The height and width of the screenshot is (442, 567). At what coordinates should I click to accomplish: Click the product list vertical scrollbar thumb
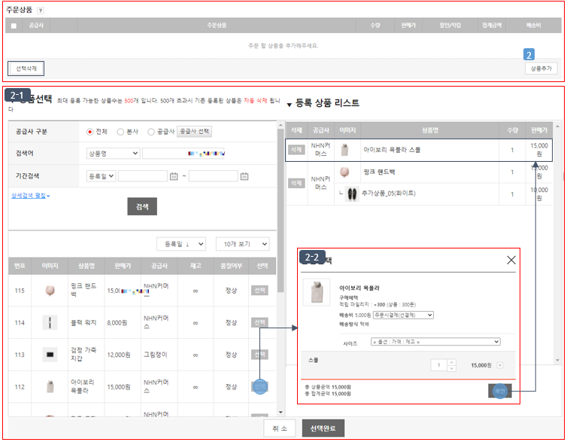click(x=280, y=210)
